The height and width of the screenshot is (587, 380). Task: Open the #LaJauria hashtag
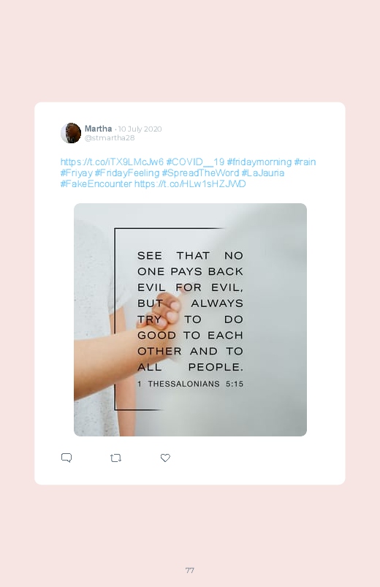[x=263, y=173]
